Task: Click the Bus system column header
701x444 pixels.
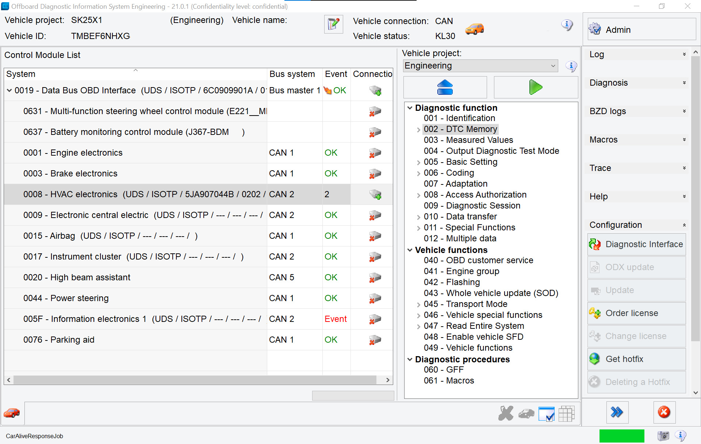Action: pyautogui.click(x=295, y=74)
